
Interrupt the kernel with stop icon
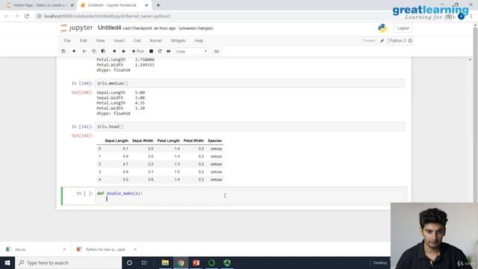151,52
